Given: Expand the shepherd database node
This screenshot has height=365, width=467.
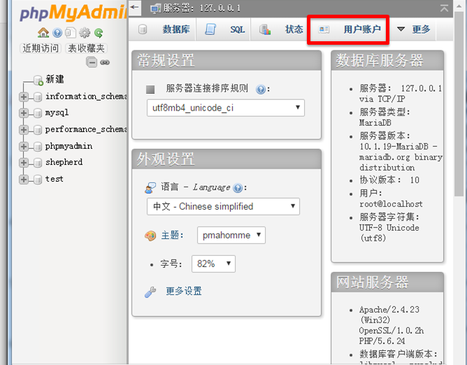Looking at the screenshot, I should coord(24,162).
